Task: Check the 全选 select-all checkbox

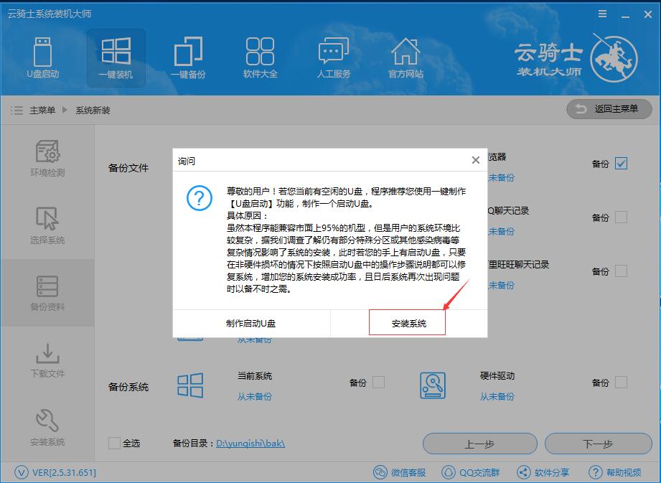Action: coord(113,444)
